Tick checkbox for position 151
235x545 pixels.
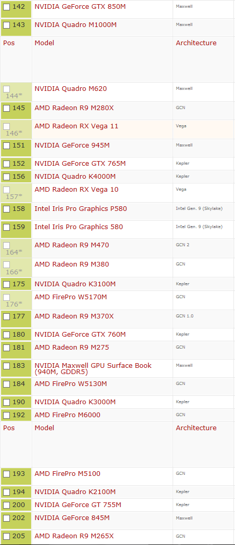tap(7, 145)
